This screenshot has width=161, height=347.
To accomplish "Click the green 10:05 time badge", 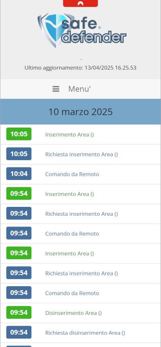I will (x=19, y=134).
